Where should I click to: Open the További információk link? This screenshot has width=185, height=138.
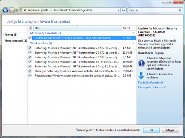click(151, 82)
